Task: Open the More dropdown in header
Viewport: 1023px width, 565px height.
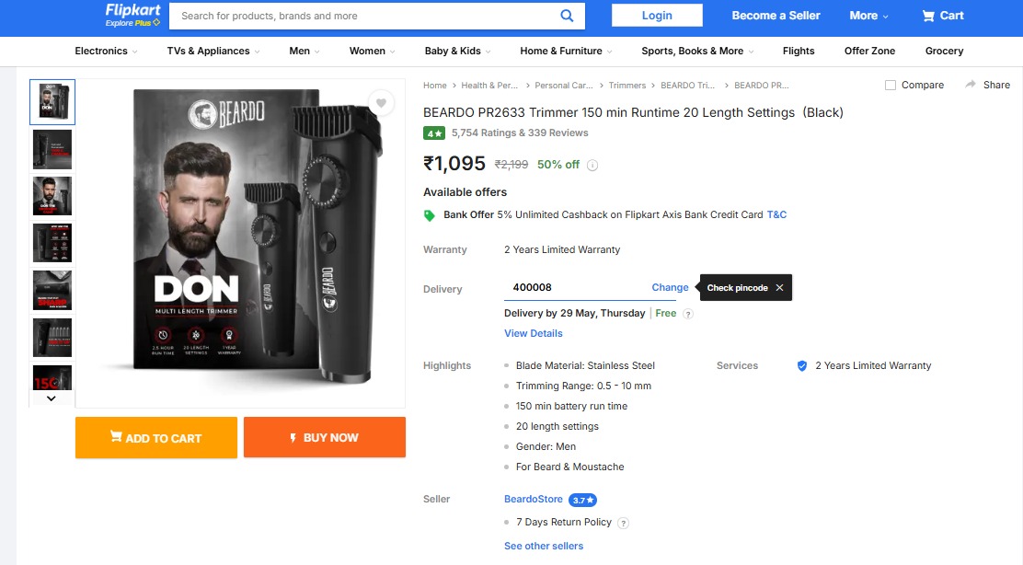Action: point(868,16)
